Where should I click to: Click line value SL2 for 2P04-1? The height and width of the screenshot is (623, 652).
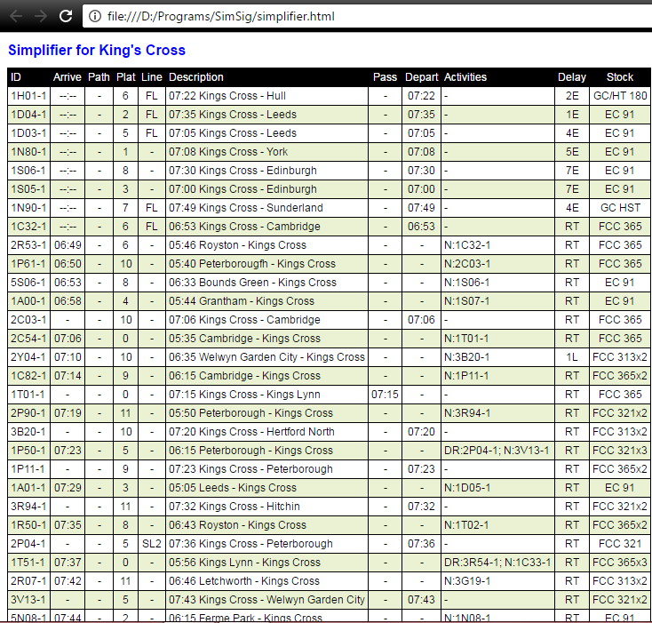(151, 544)
